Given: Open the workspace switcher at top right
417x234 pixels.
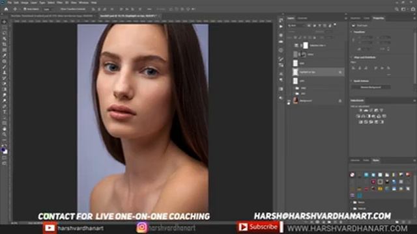Looking at the screenshot, I should pyautogui.click(x=403, y=9).
